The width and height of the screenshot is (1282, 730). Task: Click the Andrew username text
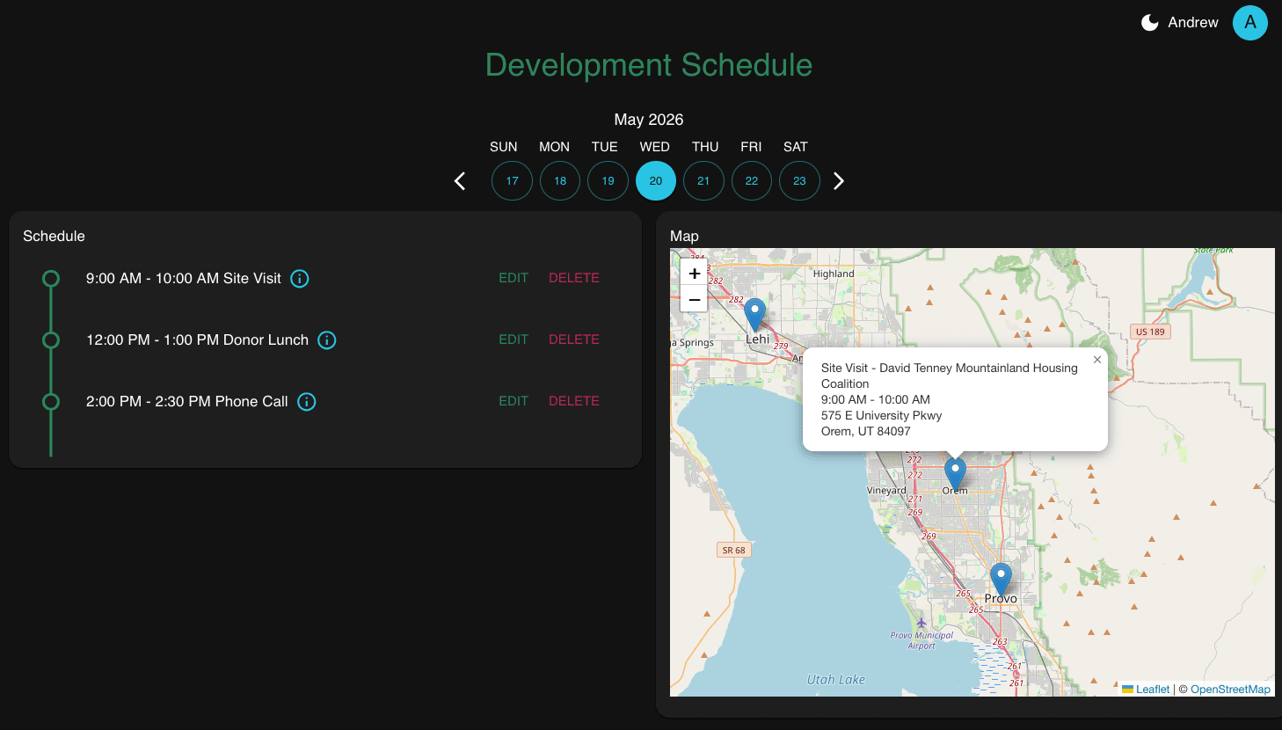[1193, 23]
